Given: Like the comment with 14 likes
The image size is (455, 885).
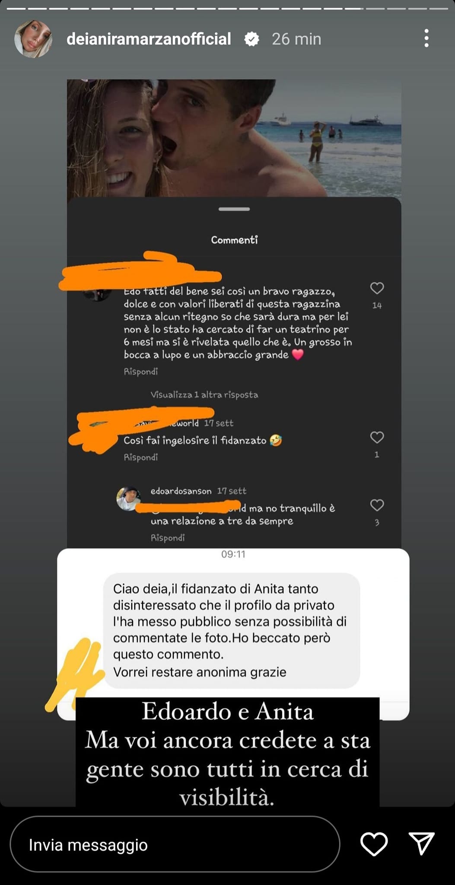Looking at the screenshot, I should 377,288.
